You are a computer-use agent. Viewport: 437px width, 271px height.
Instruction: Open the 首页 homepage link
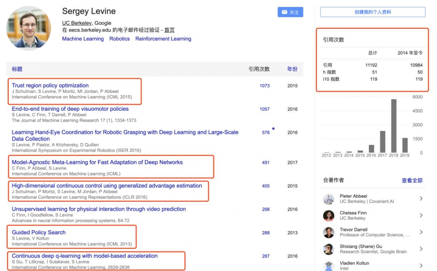point(169,30)
